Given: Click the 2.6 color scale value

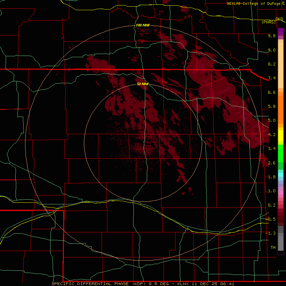Looking at the screenshot, I should [x=272, y=163].
